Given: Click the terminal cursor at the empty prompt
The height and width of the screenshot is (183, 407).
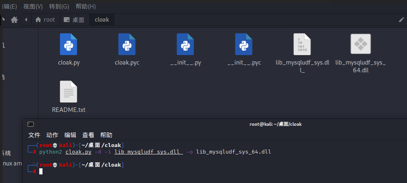Looking at the screenshot, I should (x=41, y=171).
